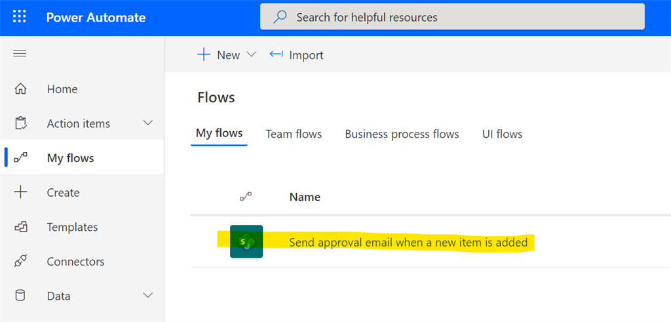Click the My flows sidebar icon
The width and height of the screenshot is (671, 322).
tap(20, 158)
